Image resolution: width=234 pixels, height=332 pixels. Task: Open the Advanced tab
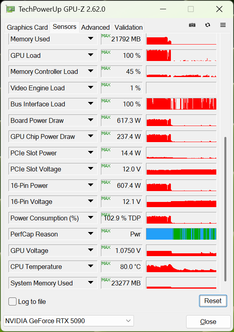95,27
